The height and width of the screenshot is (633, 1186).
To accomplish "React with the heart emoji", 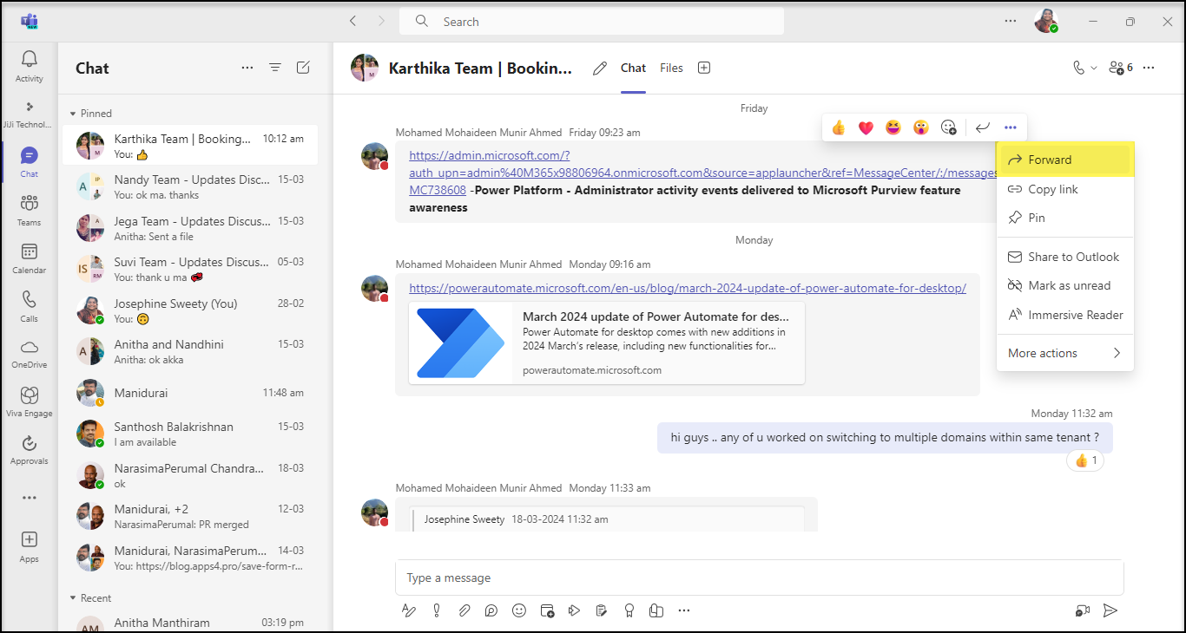I will pyautogui.click(x=866, y=127).
